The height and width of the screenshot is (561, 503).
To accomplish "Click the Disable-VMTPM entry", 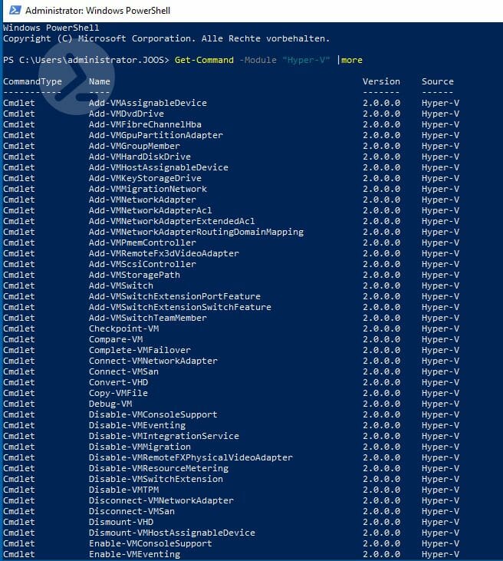I will tap(123, 490).
